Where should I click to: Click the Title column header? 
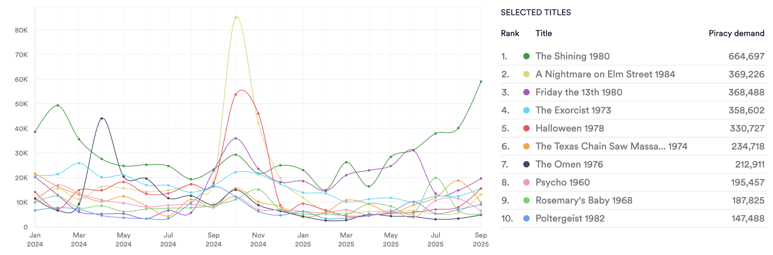544,33
